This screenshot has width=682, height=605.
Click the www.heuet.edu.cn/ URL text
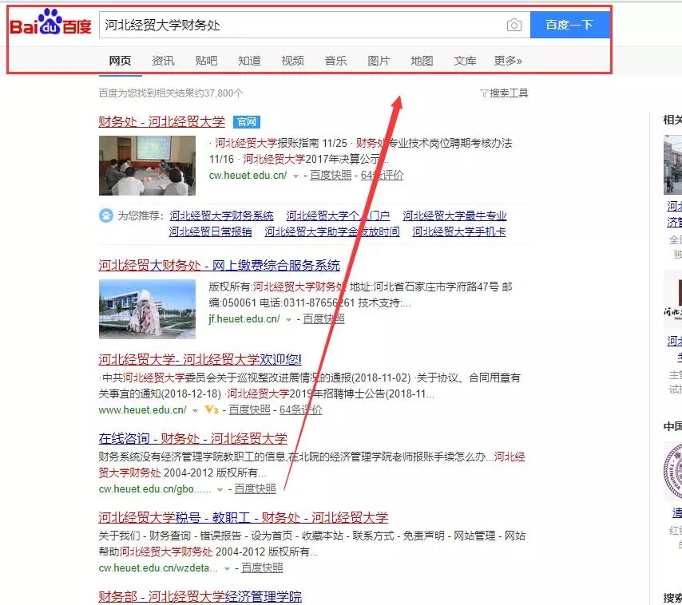click(x=143, y=410)
